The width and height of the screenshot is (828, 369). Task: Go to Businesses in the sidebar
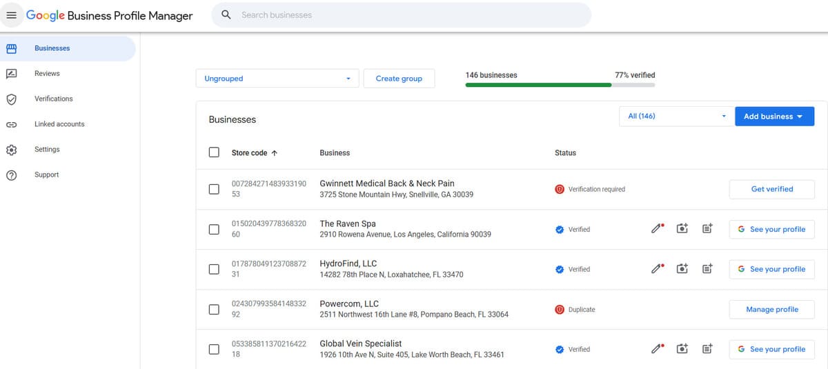point(68,48)
